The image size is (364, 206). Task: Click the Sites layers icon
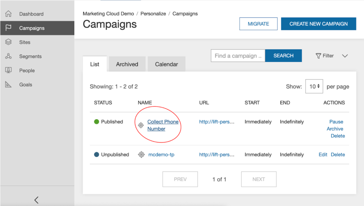pos(8,42)
